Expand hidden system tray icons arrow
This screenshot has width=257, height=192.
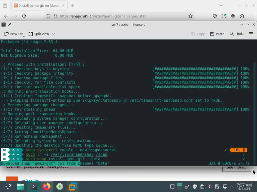tap(232, 186)
